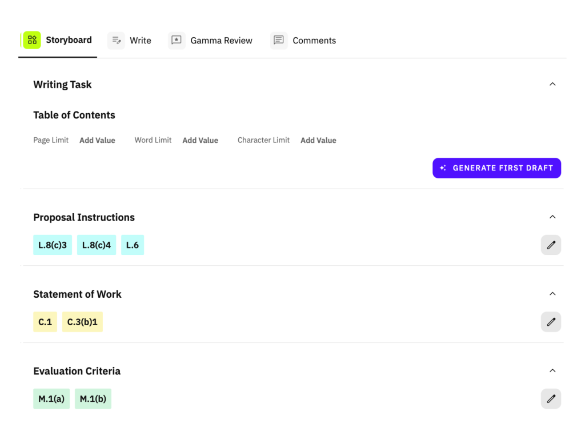
Task: Open the Gamma Review tab
Action: [x=221, y=41]
